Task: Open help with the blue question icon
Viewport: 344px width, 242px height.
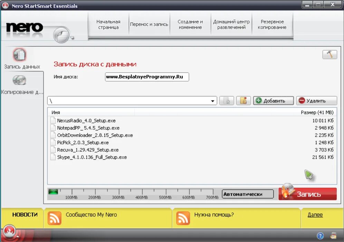Action: point(320,236)
